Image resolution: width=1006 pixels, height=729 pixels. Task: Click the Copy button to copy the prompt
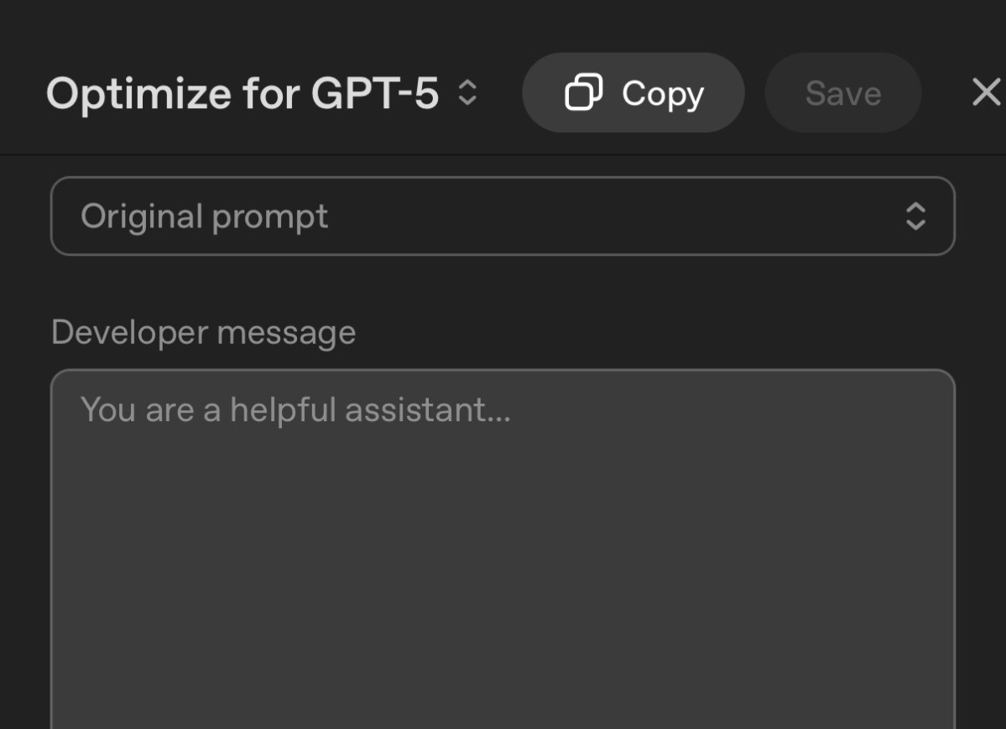633,92
